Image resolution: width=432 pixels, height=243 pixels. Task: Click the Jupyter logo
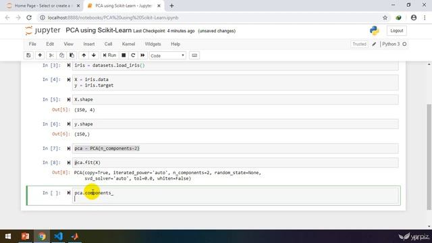coord(43,30)
